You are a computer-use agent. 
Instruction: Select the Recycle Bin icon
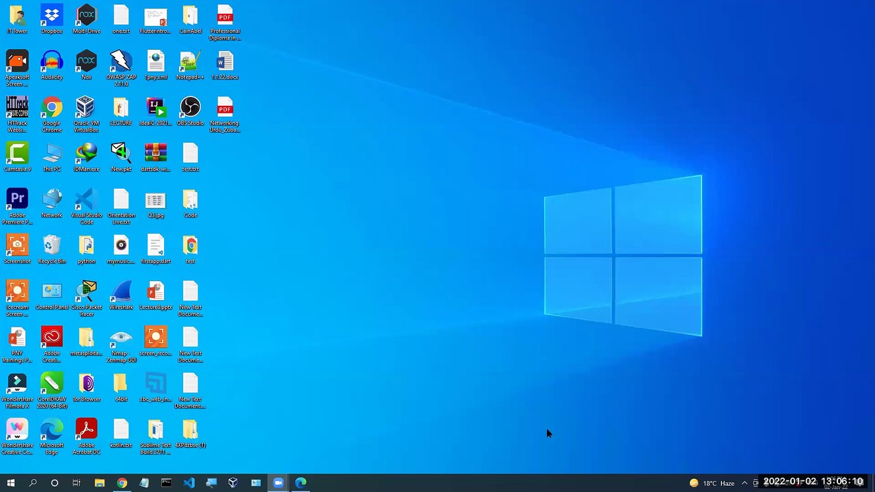click(x=52, y=249)
